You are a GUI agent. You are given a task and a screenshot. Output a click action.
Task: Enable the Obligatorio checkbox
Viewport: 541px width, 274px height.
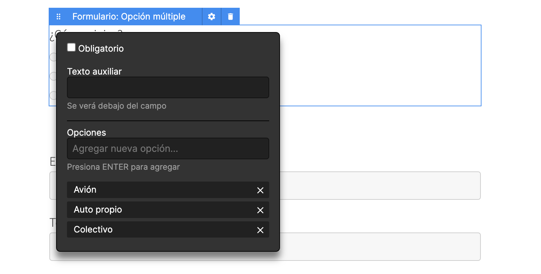coord(71,47)
